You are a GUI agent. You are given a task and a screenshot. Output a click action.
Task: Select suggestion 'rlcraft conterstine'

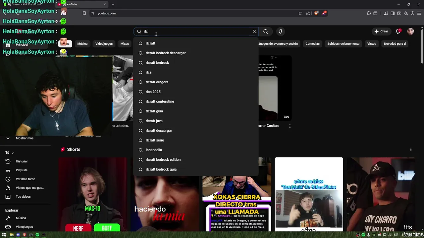click(196, 101)
